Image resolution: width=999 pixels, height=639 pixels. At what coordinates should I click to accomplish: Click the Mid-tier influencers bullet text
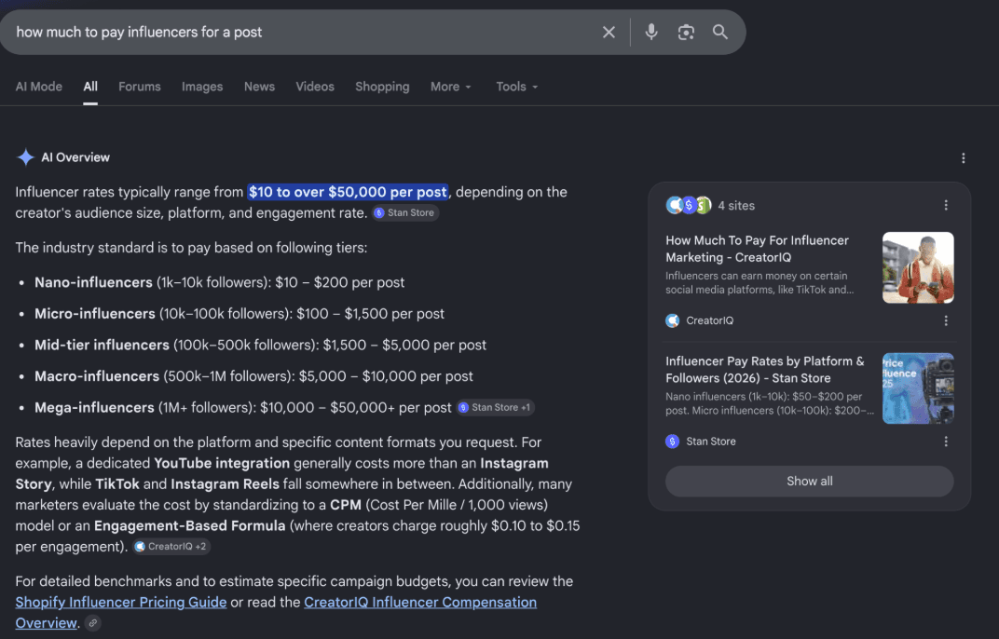pos(261,345)
